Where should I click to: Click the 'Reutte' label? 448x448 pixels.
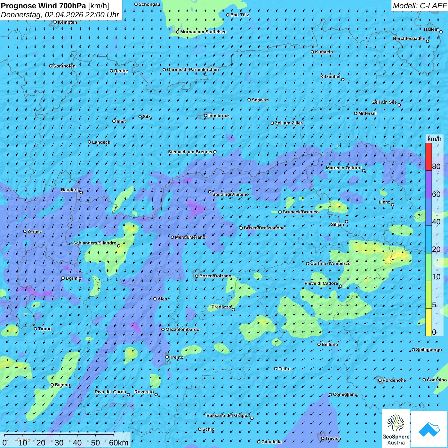click(121, 71)
